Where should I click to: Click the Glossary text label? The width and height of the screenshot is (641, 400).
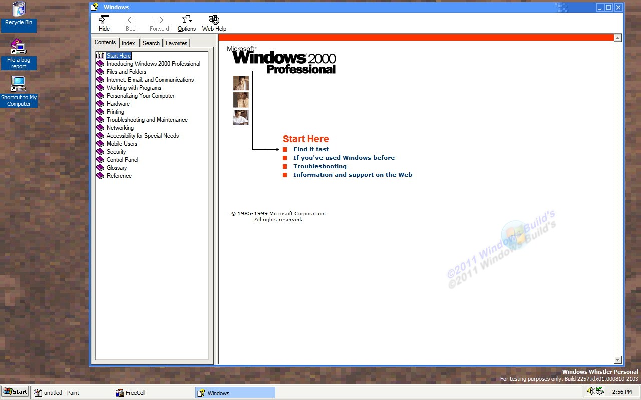click(117, 168)
